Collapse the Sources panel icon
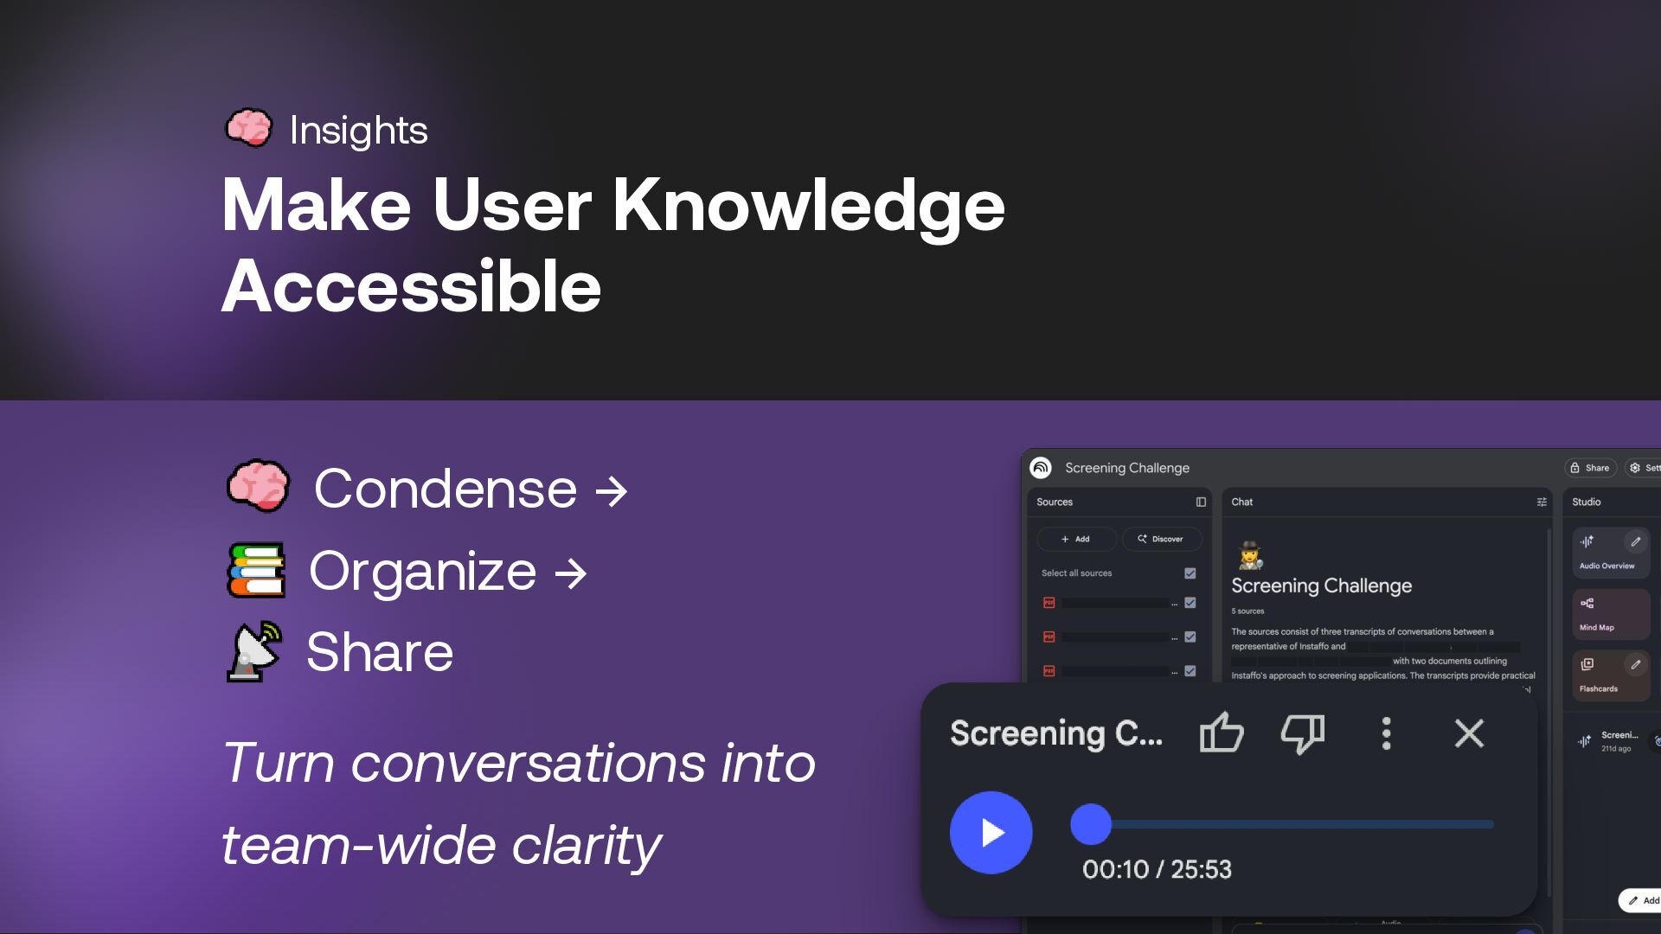Viewport: 1661px width, 934px height. (1201, 502)
